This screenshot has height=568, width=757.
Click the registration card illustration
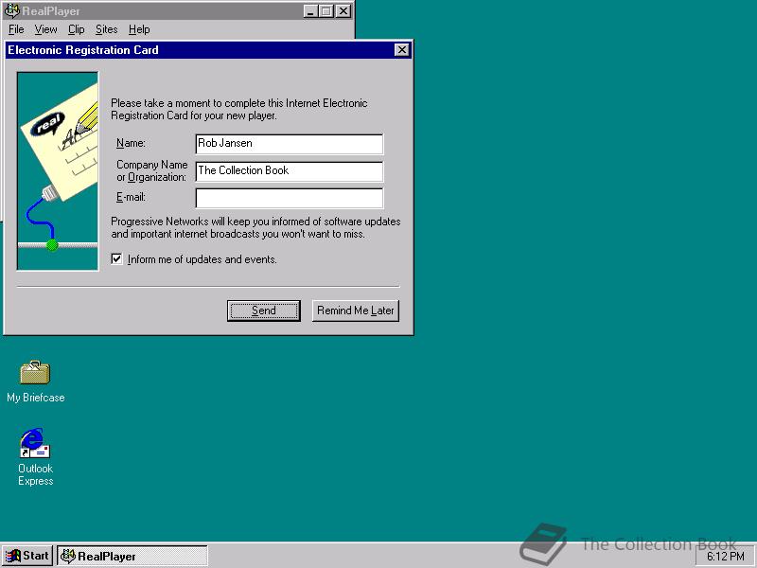(x=58, y=171)
